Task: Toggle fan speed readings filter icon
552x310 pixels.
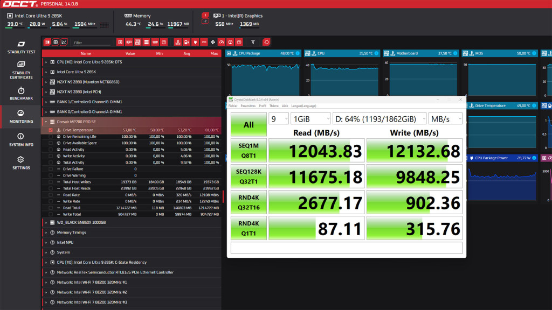Action: click(x=212, y=42)
